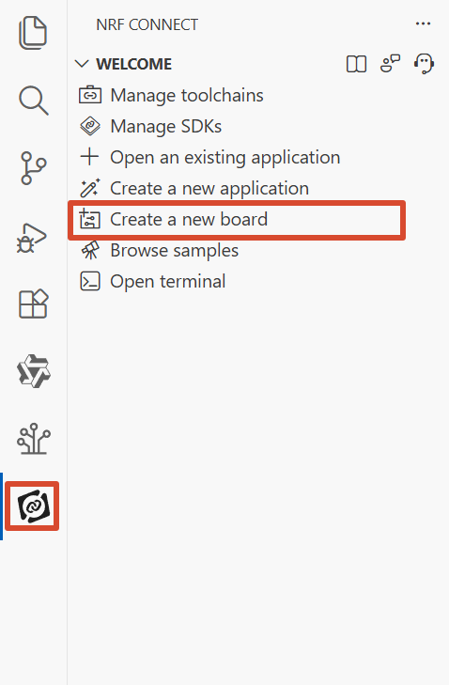Open the tree-shaped icon above nRF Connect
The height and width of the screenshot is (685, 449).
34,439
